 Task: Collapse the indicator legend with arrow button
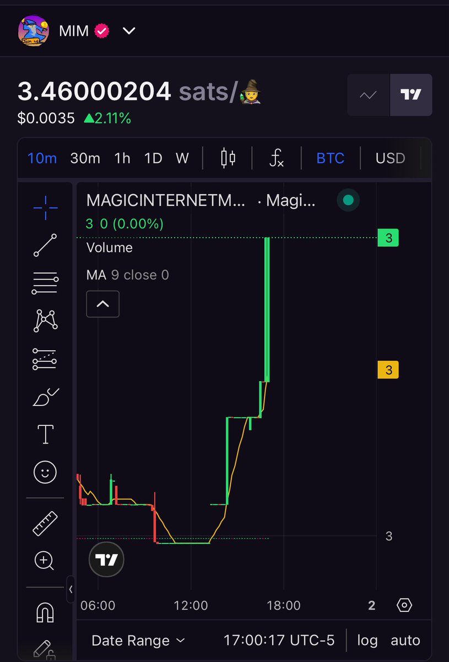point(103,303)
